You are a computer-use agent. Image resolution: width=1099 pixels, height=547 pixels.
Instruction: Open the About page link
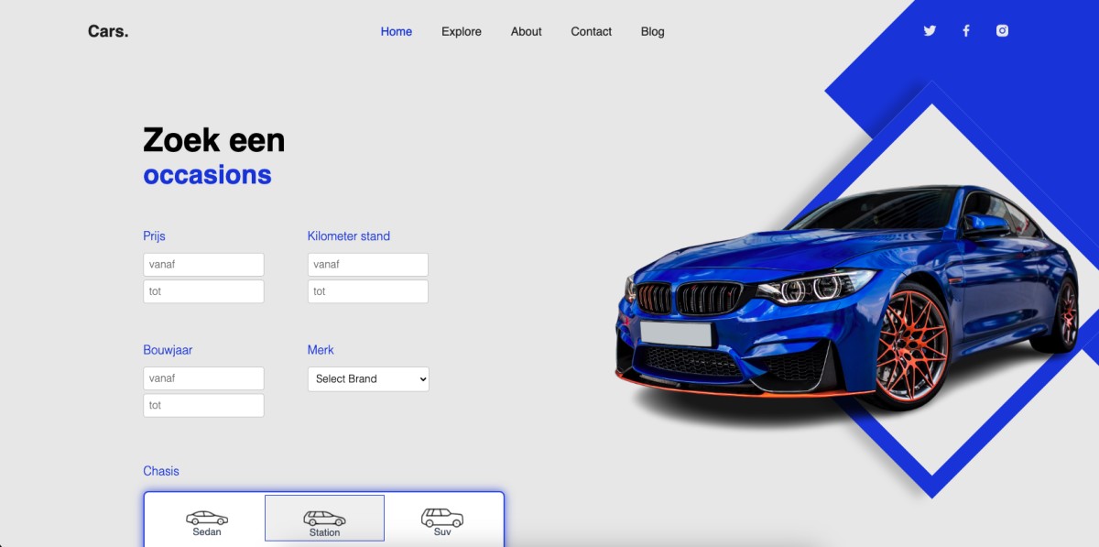(x=527, y=31)
